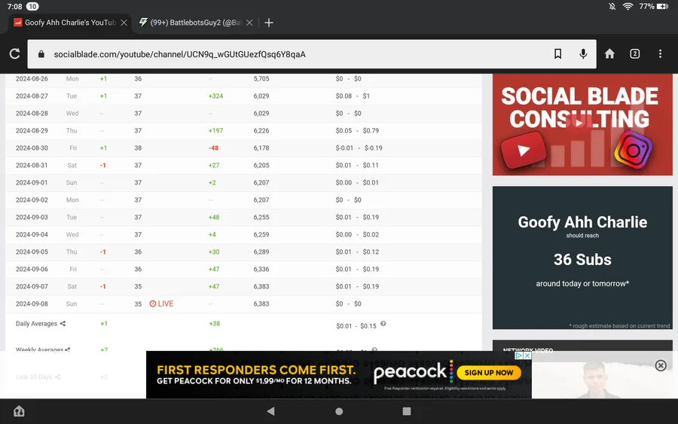Close the BattlebotsGuy2 tab
678x424 pixels.
(x=249, y=23)
